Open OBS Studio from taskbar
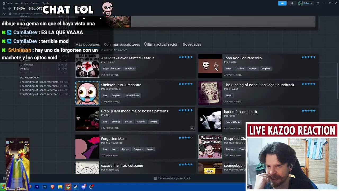The image size is (339, 191). 91,187
